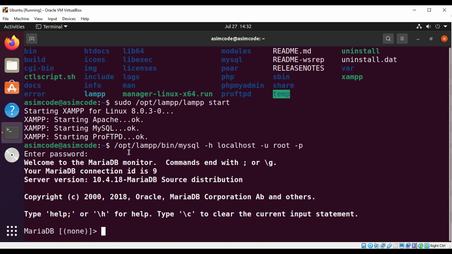Click the cgi-bin directory name

coord(39,68)
